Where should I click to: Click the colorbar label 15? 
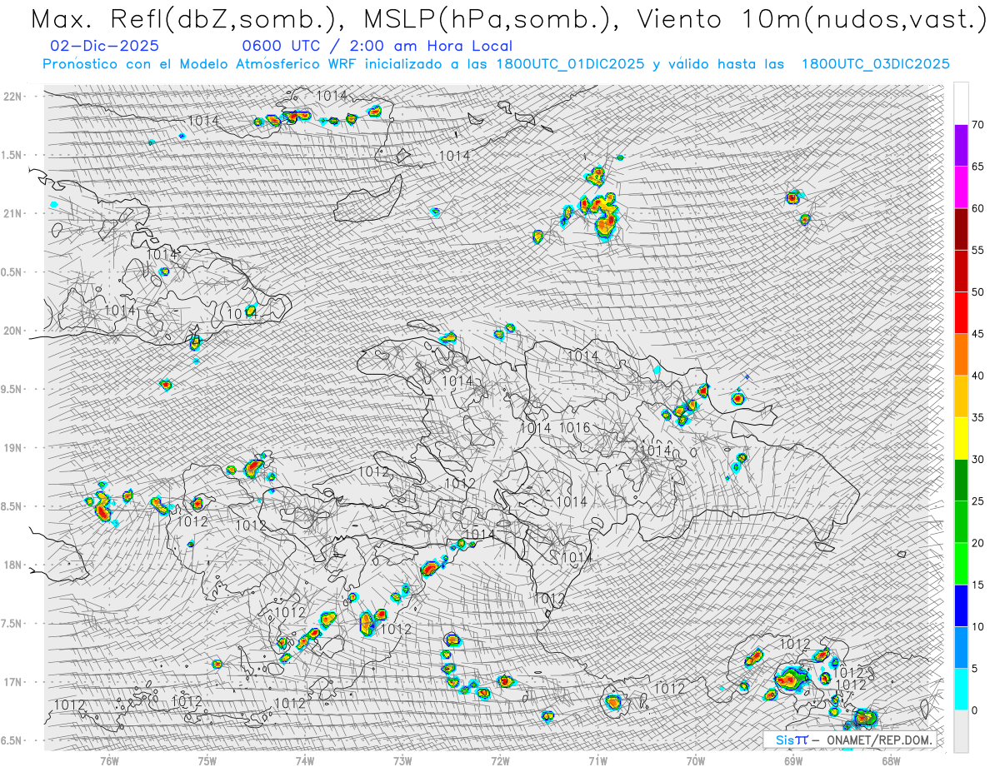click(x=977, y=585)
